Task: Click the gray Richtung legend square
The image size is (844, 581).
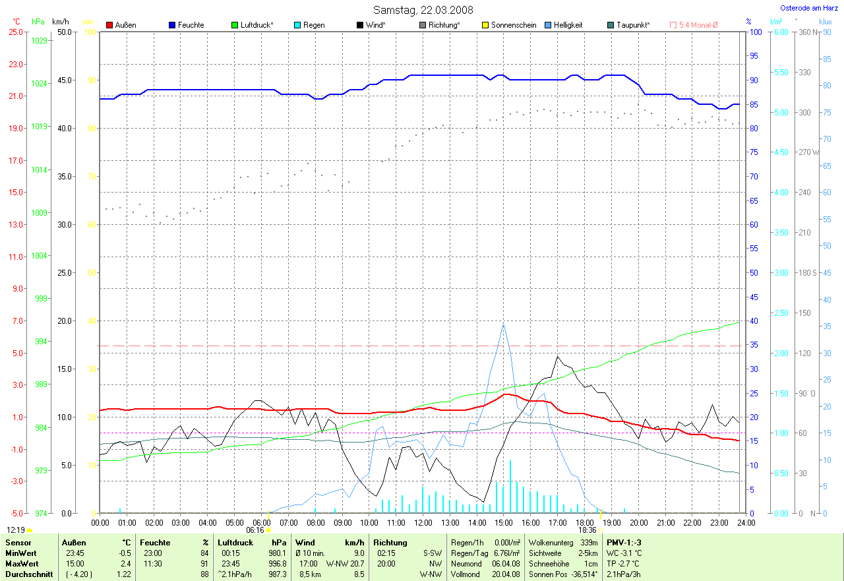Action: click(423, 25)
